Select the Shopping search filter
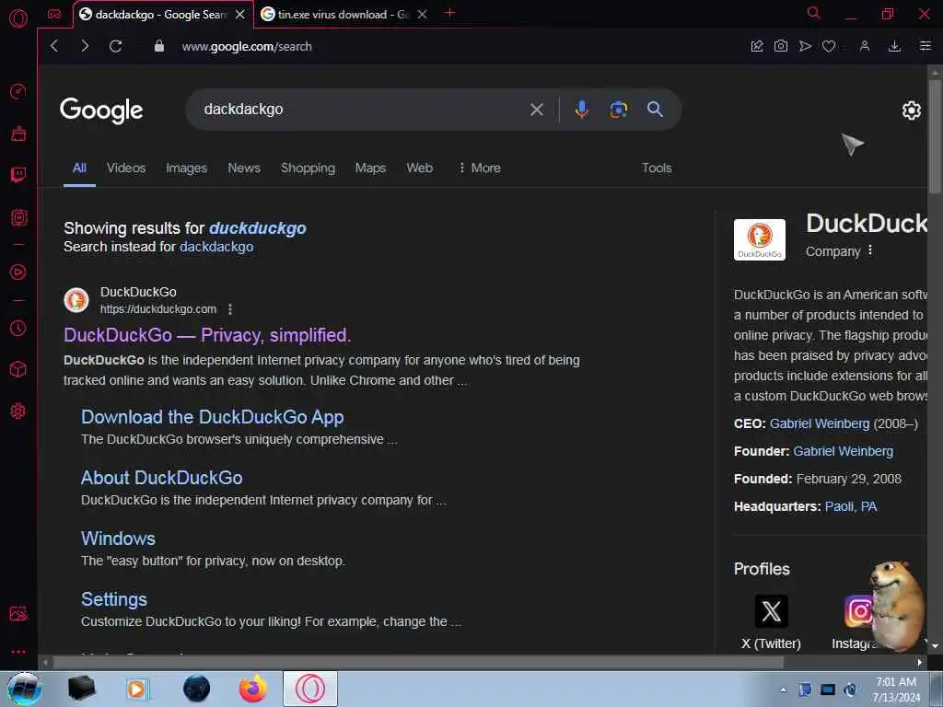The height and width of the screenshot is (707, 943). pyautogui.click(x=308, y=168)
